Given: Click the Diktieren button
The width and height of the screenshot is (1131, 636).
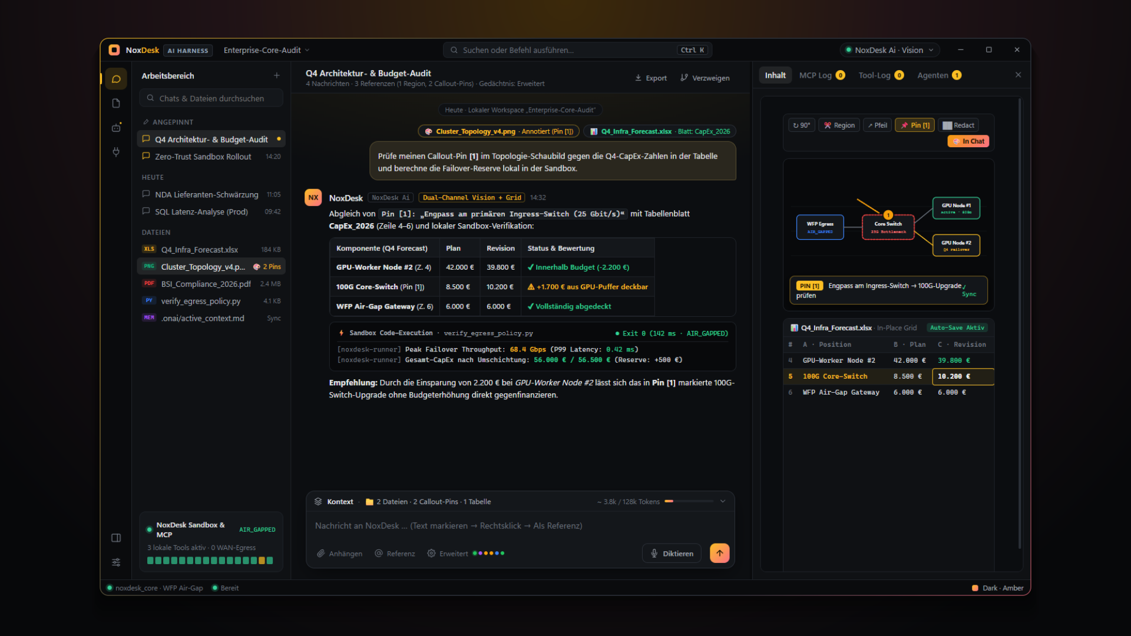Looking at the screenshot, I should click(672, 554).
